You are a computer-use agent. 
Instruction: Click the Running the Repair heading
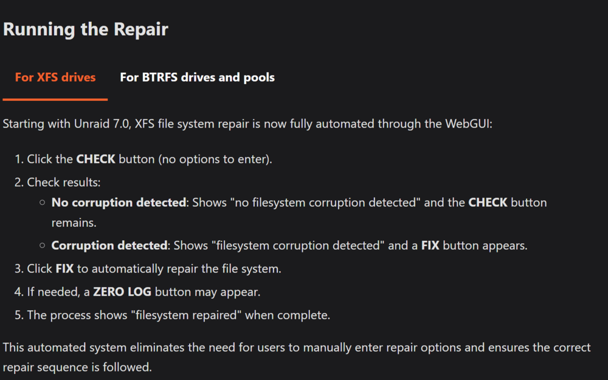pyautogui.click(x=86, y=29)
